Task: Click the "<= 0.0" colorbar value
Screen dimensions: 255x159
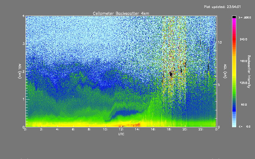Action: click(x=245, y=127)
